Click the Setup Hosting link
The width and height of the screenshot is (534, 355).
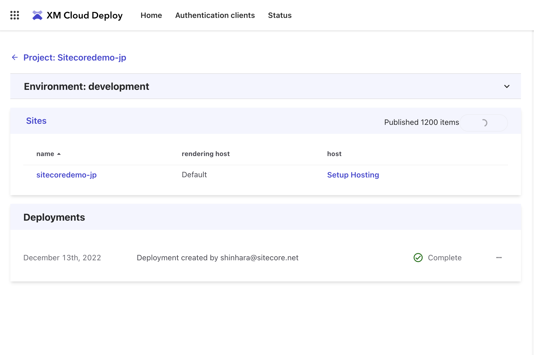pos(353,175)
